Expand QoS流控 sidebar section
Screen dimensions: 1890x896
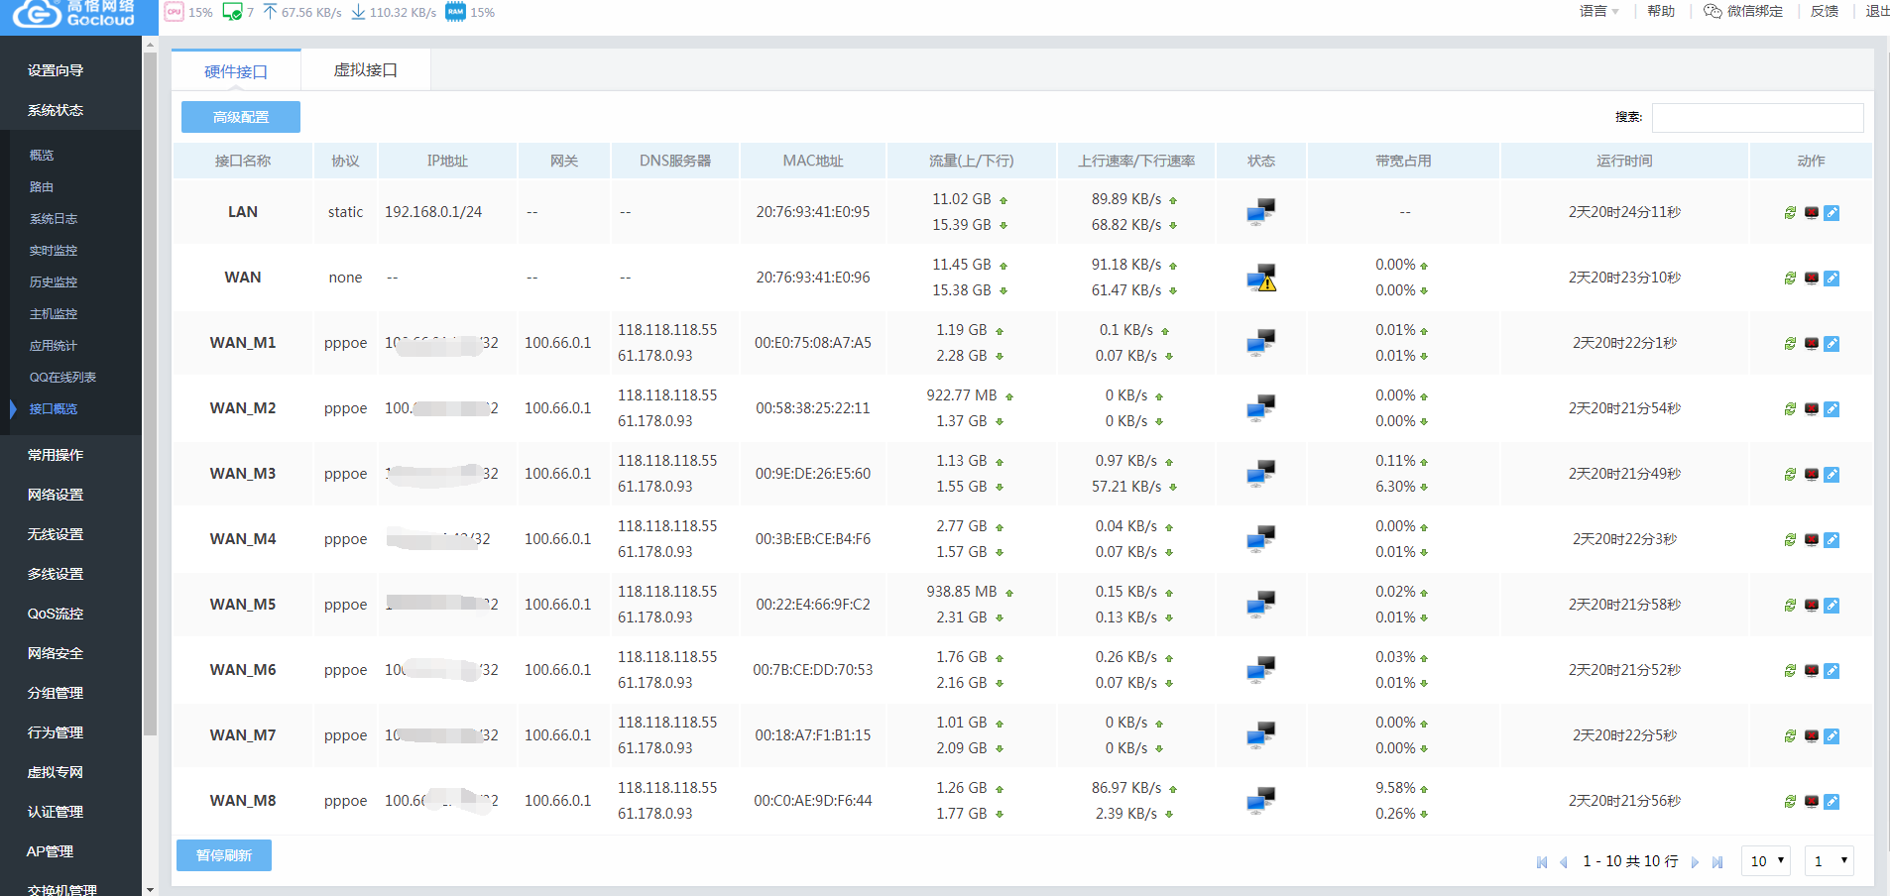(x=56, y=614)
